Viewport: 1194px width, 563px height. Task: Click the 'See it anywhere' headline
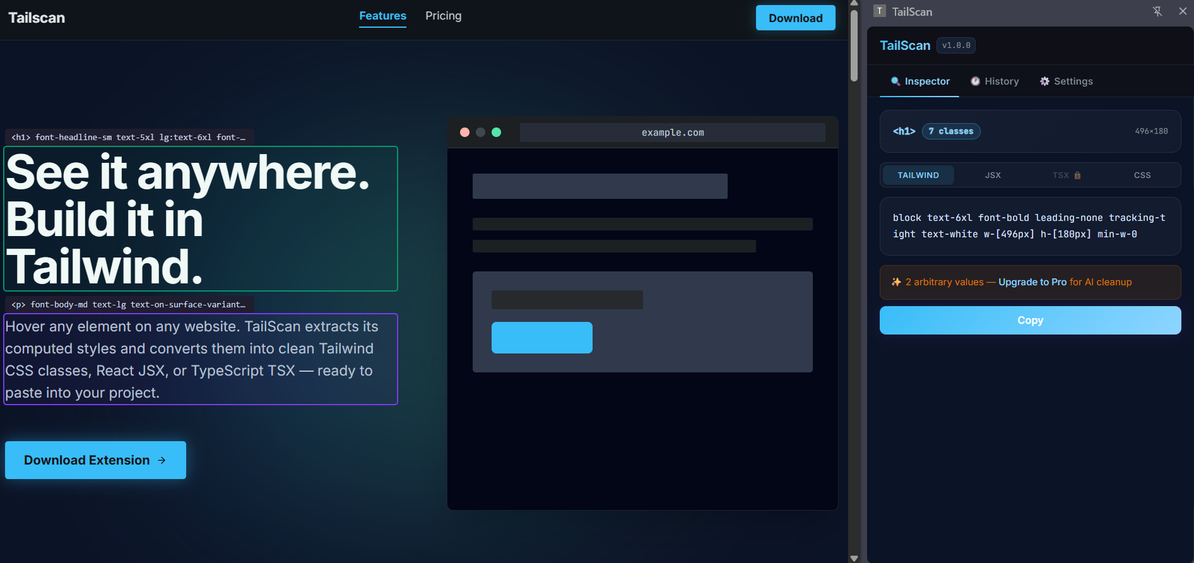click(x=201, y=219)
